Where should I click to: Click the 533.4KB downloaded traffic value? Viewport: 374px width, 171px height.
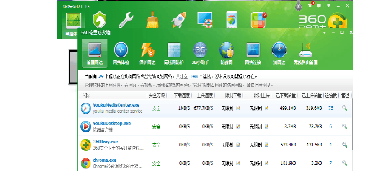click(288, 145)
